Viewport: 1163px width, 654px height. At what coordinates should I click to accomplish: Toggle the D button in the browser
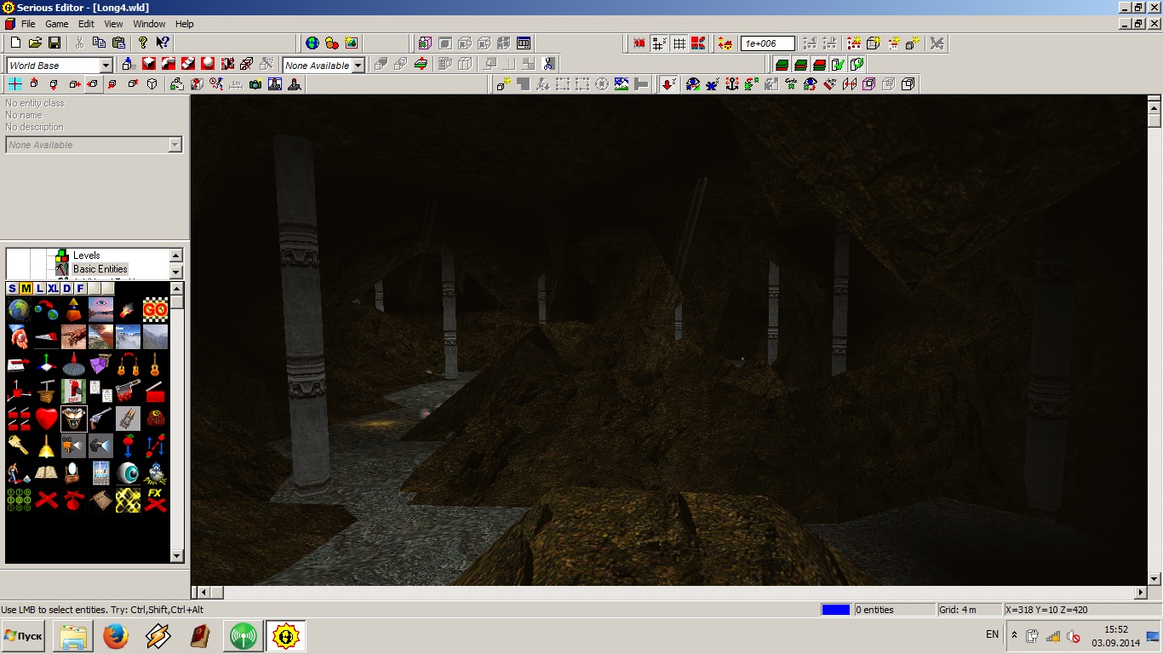(x=66, y=289)
